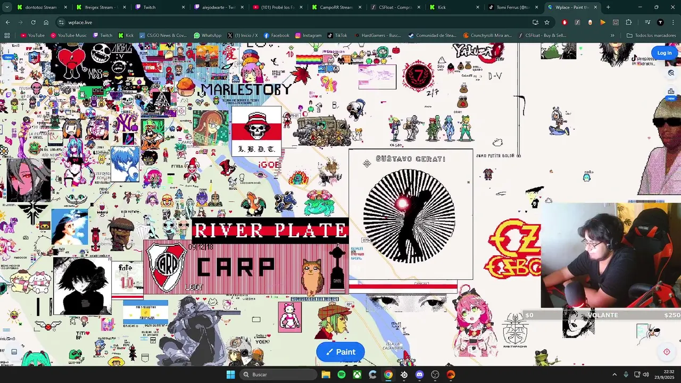This screenshot has width=681, height=383.
Task: Go back to the previous page
Action: pyautogui.click(x=8, y=22)
